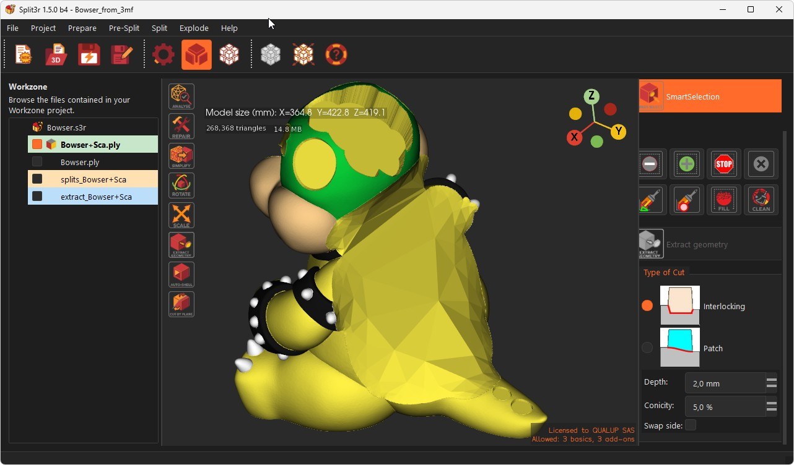Select the Cut by Plane tool
The image size is (794, 465).
point(181,304)
